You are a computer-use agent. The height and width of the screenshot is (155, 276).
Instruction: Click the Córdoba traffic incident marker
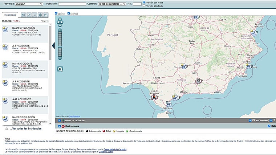(x=184, y=66)
